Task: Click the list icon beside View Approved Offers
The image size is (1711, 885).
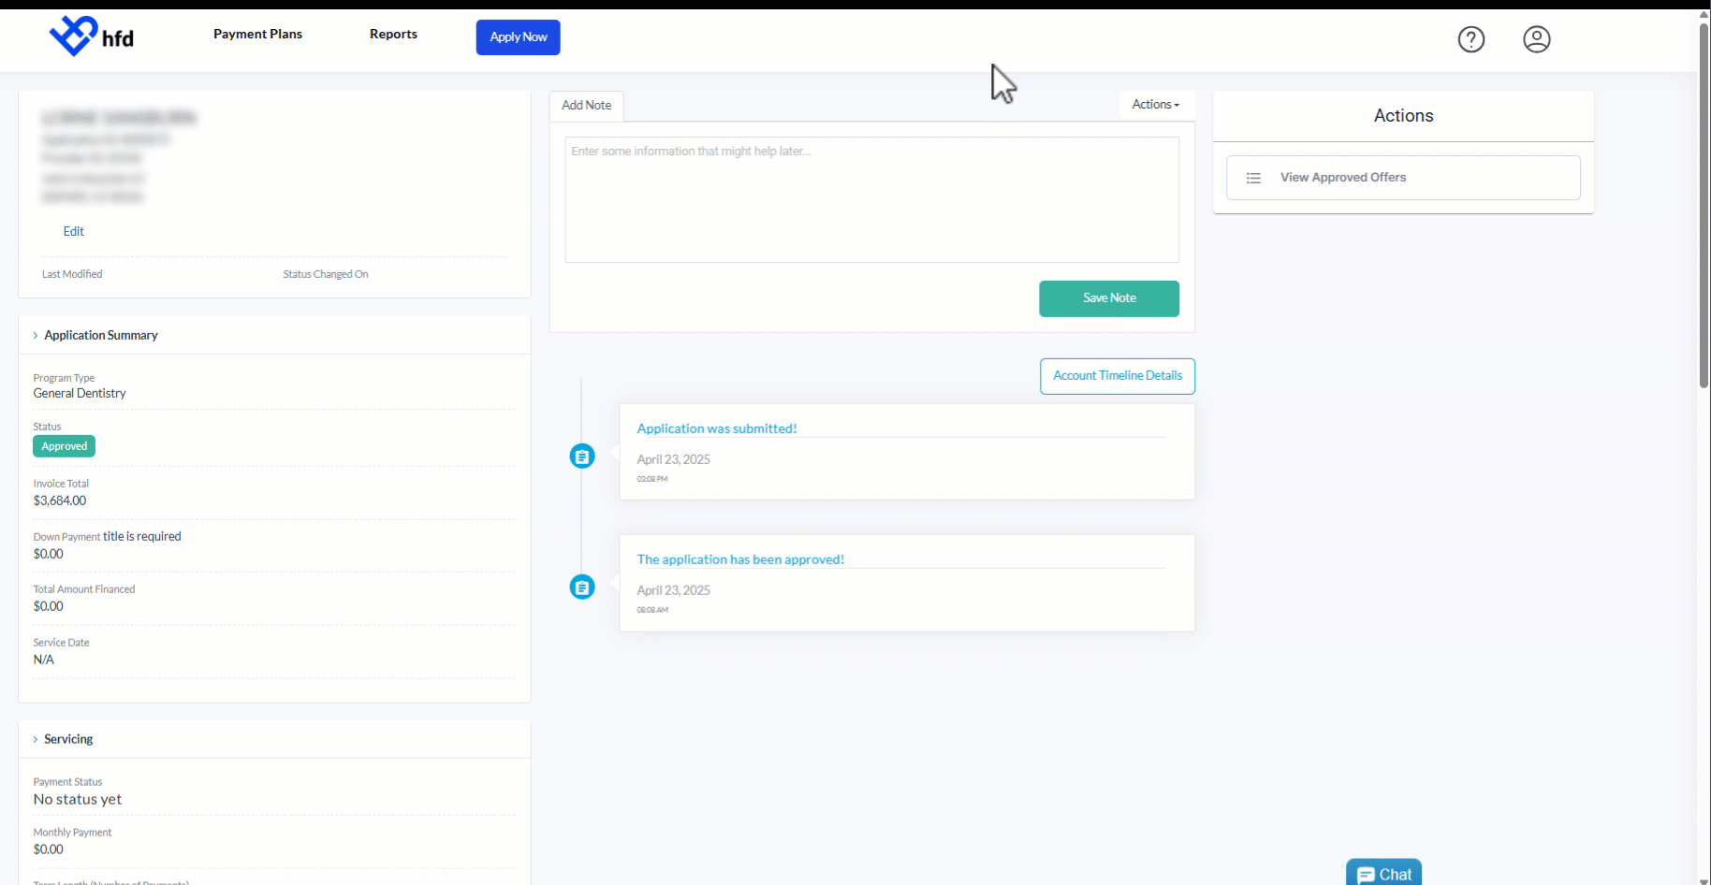Action: tap(1253, 178)
